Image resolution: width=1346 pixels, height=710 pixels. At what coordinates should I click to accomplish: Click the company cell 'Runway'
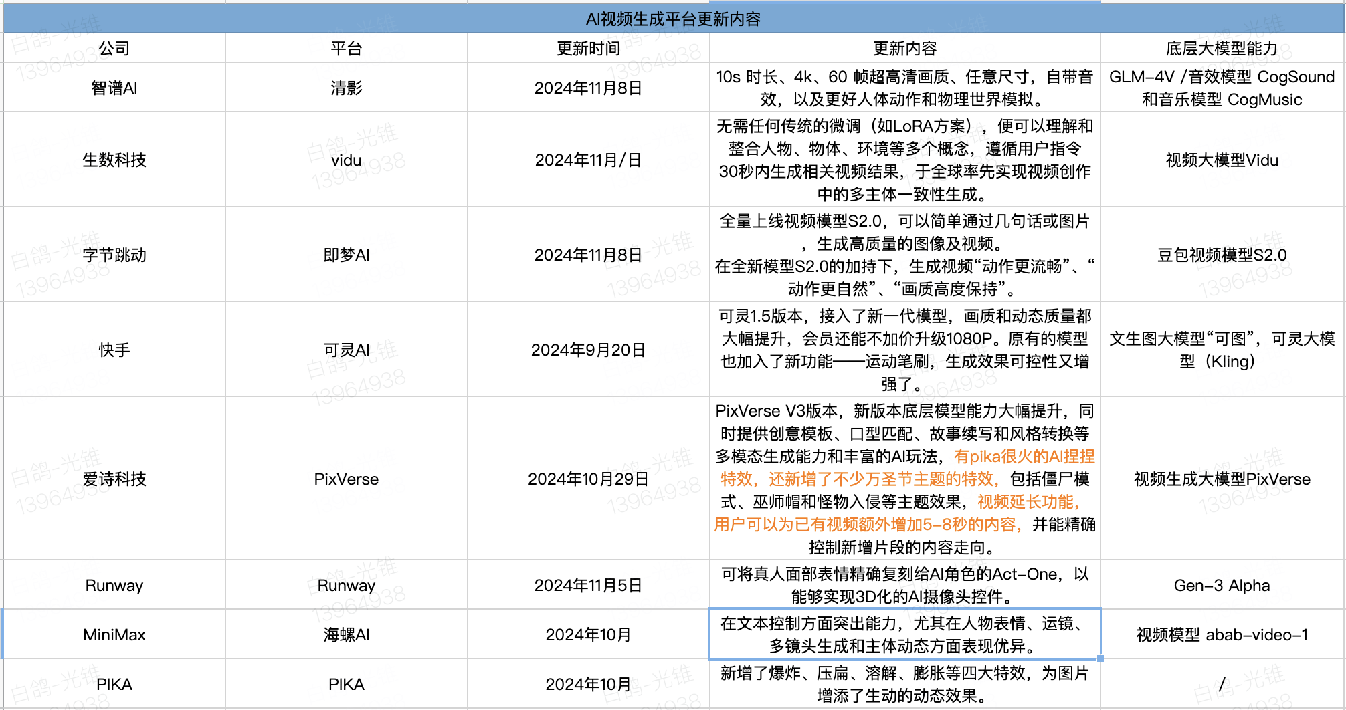tap(114, 585)
